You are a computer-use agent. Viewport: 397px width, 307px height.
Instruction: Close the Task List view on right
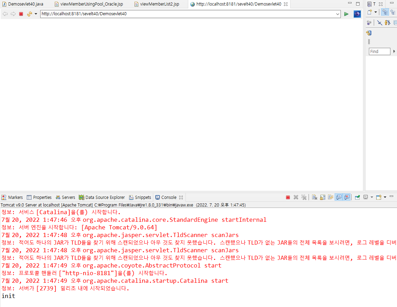[x=381, y=4]
